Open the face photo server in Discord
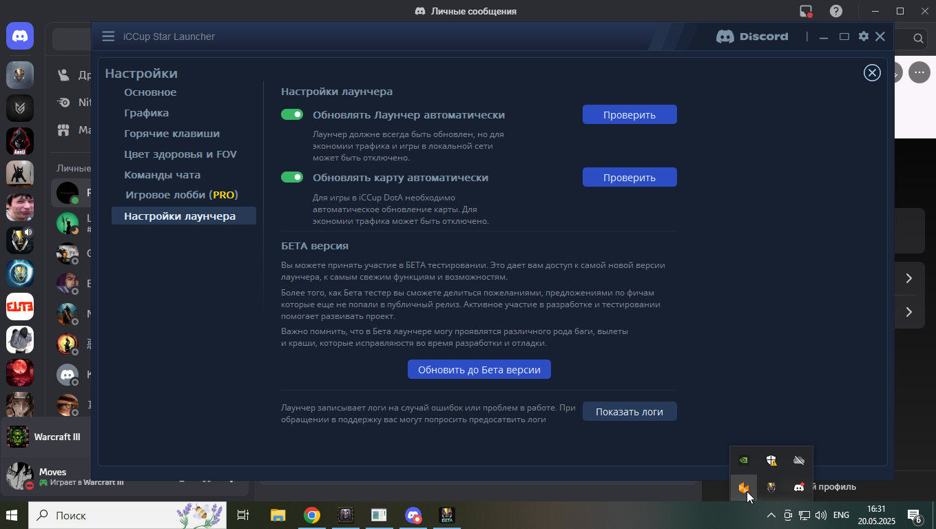This screenshot has width=936, height=529. (x=20, y=207)
